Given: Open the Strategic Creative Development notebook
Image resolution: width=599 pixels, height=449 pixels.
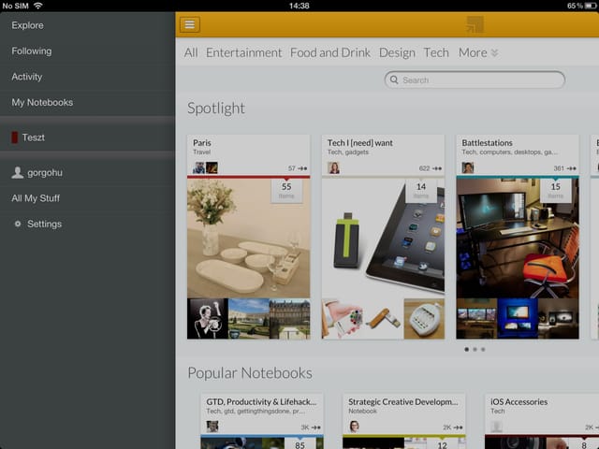Looking at the screenshot, I should coord(403,401).
